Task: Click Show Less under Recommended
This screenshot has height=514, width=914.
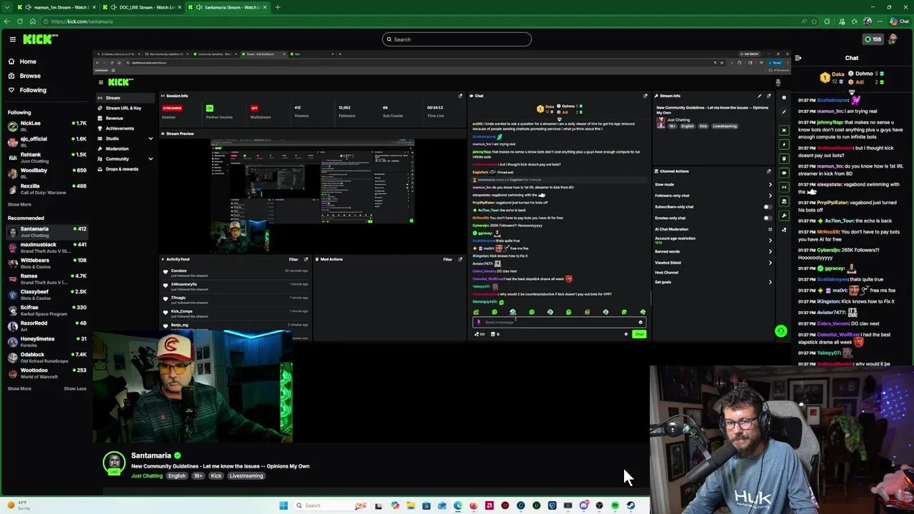Action: [75, 388]
